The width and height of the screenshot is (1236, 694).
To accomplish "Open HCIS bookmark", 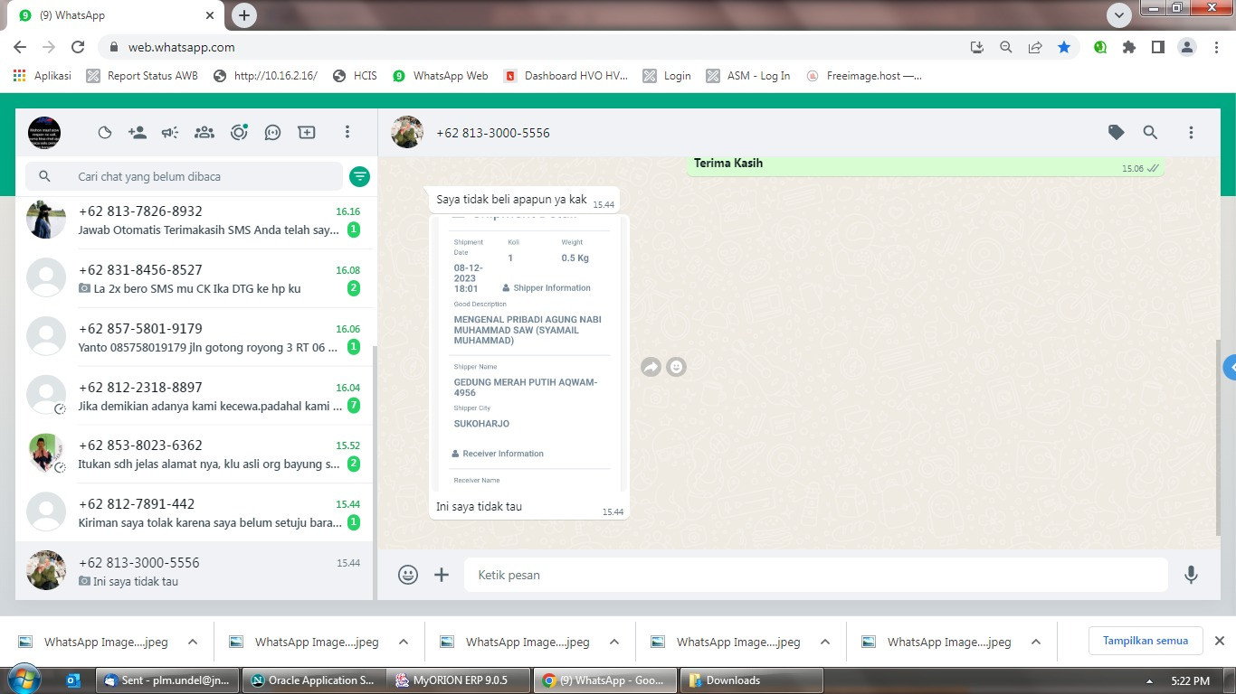I will pos(355,76).
